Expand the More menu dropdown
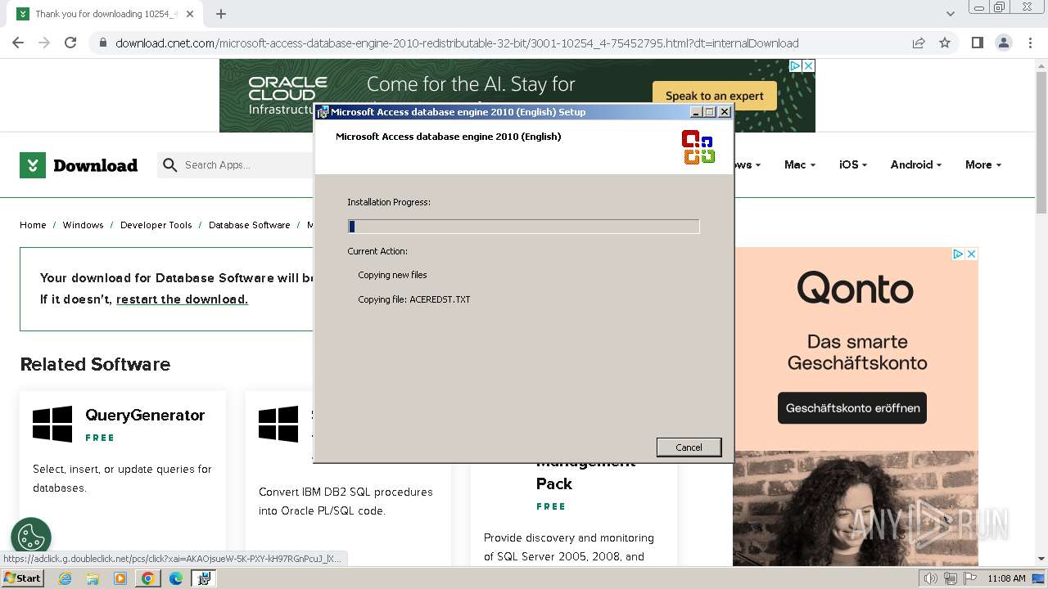 [x=982, y=165]
